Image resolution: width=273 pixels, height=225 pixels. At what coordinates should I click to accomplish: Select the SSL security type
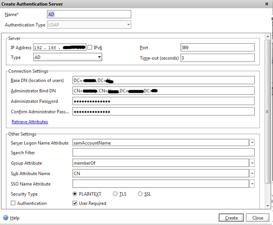pos(140,194)
